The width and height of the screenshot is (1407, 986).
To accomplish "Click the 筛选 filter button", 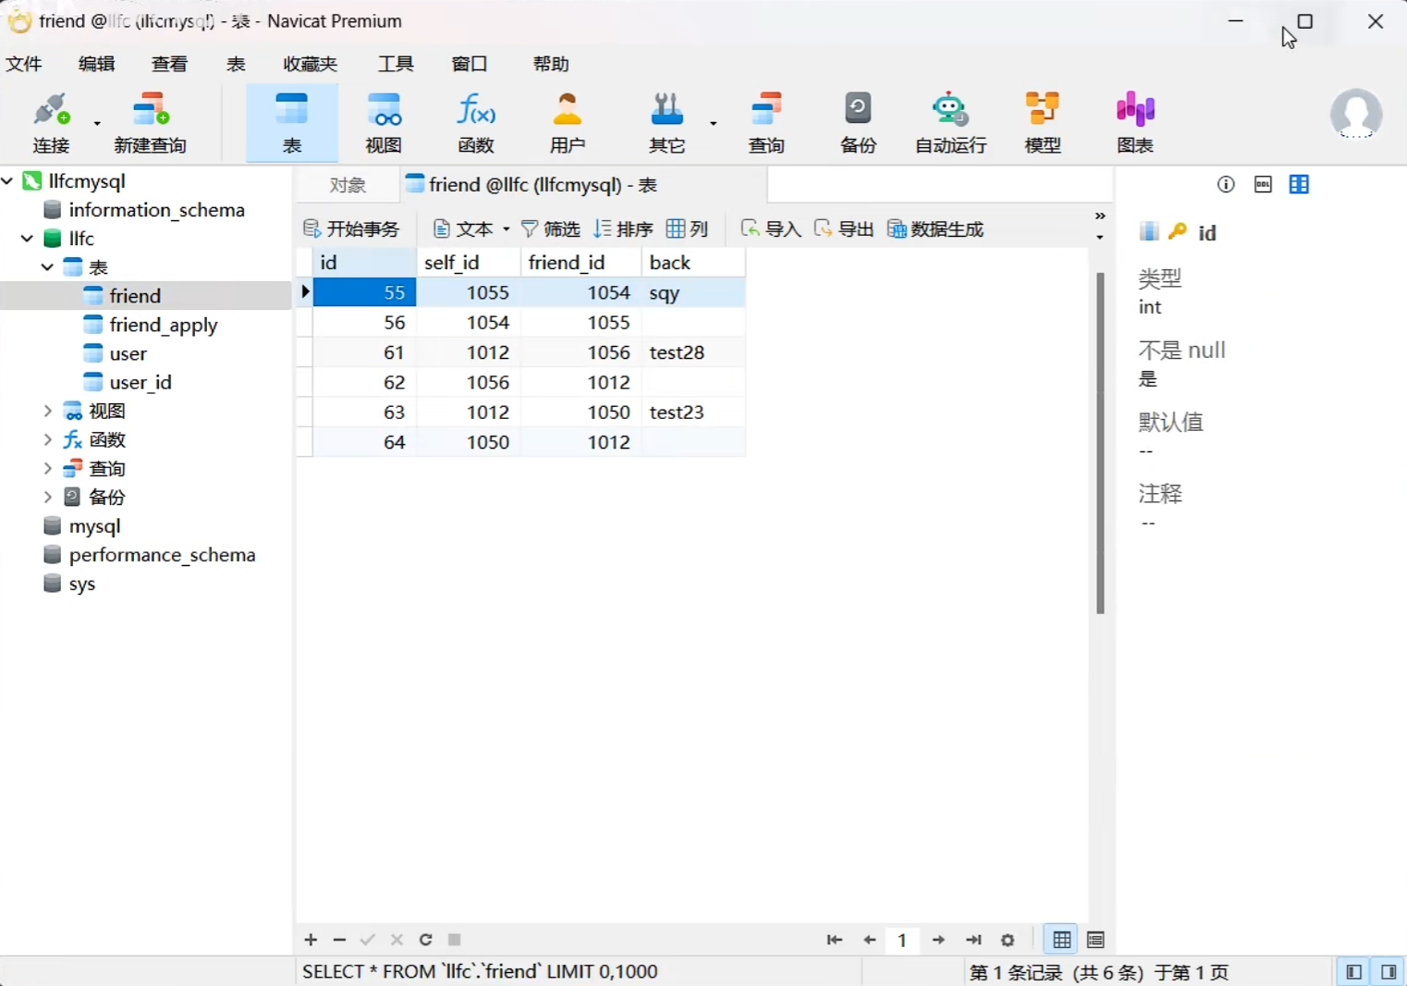I will (550, 228).
